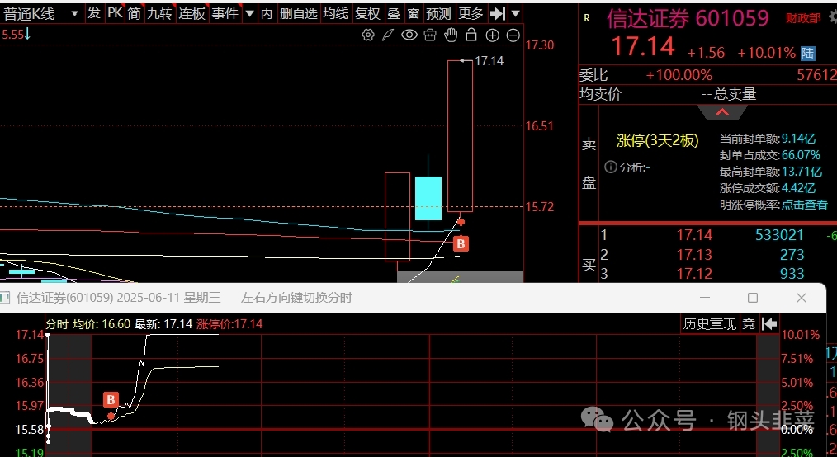Image resolution: width=837 pixels, height=457 pixels.
Task: Click buy level 1 volume 533021
Action: click(x=779, y=235)
